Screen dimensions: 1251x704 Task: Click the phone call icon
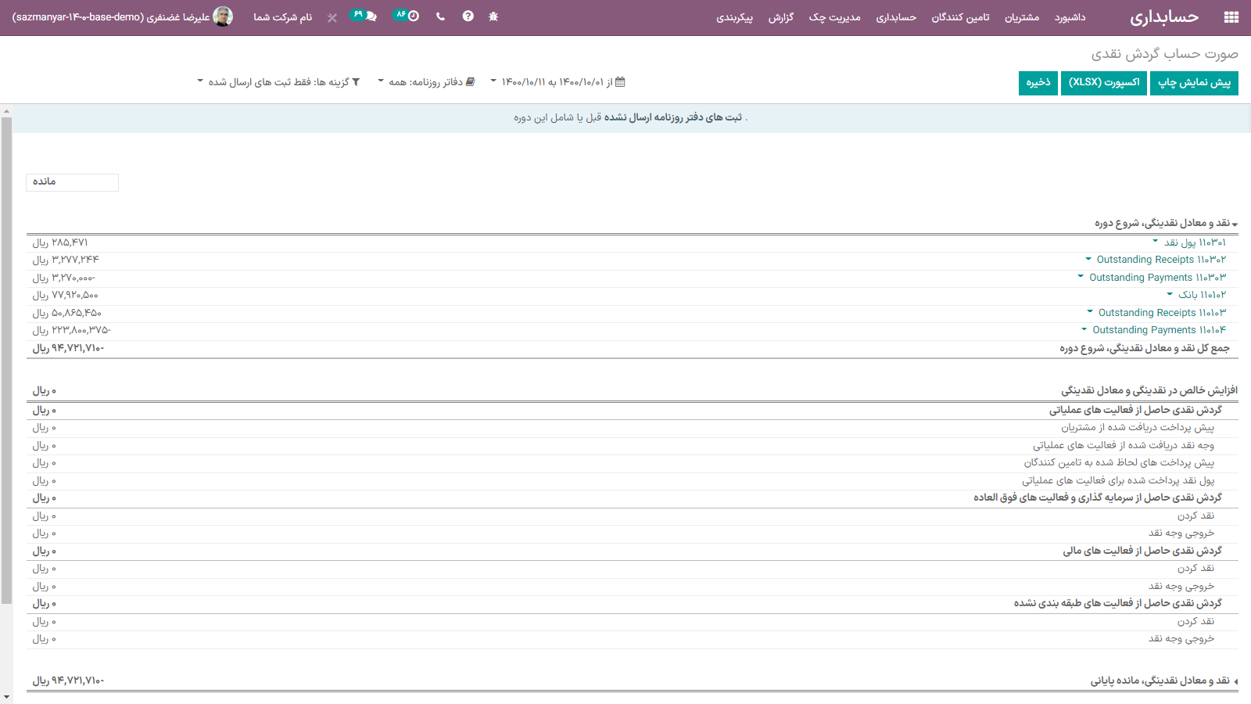[441, 16]
